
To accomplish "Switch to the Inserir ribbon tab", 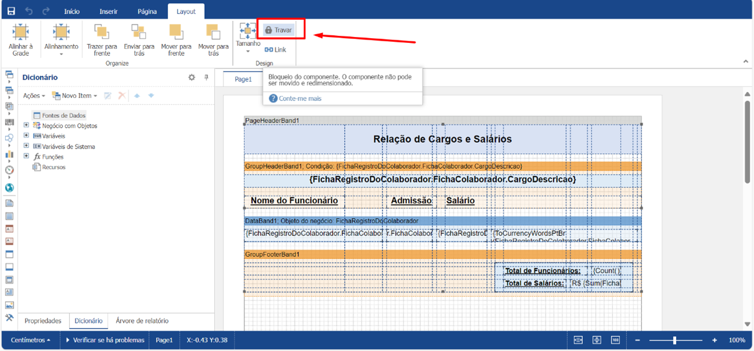I will 109,11.
